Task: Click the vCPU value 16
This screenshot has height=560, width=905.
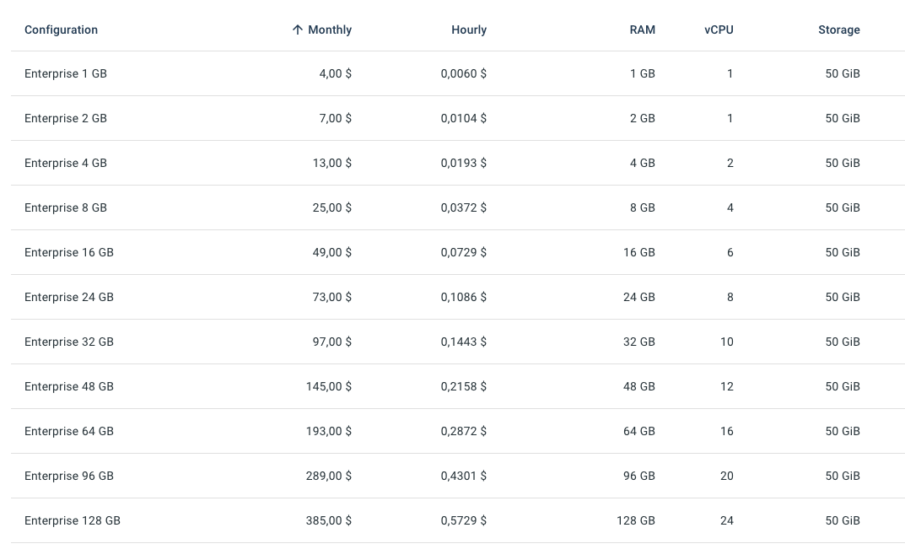Action: point(727,431)
